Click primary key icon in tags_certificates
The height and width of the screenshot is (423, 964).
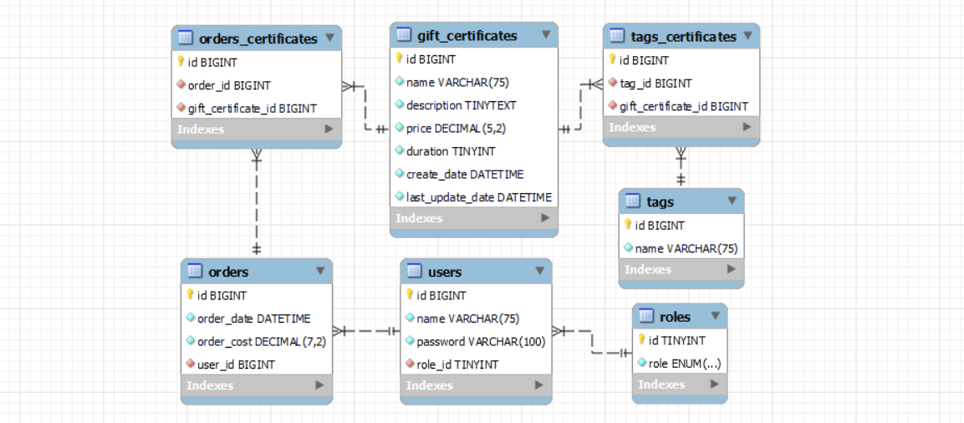pos(612,59)
